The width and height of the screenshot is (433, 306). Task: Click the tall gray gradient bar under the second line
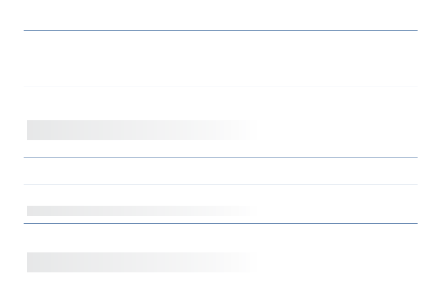pyautogui.click(x=142, y=130)
